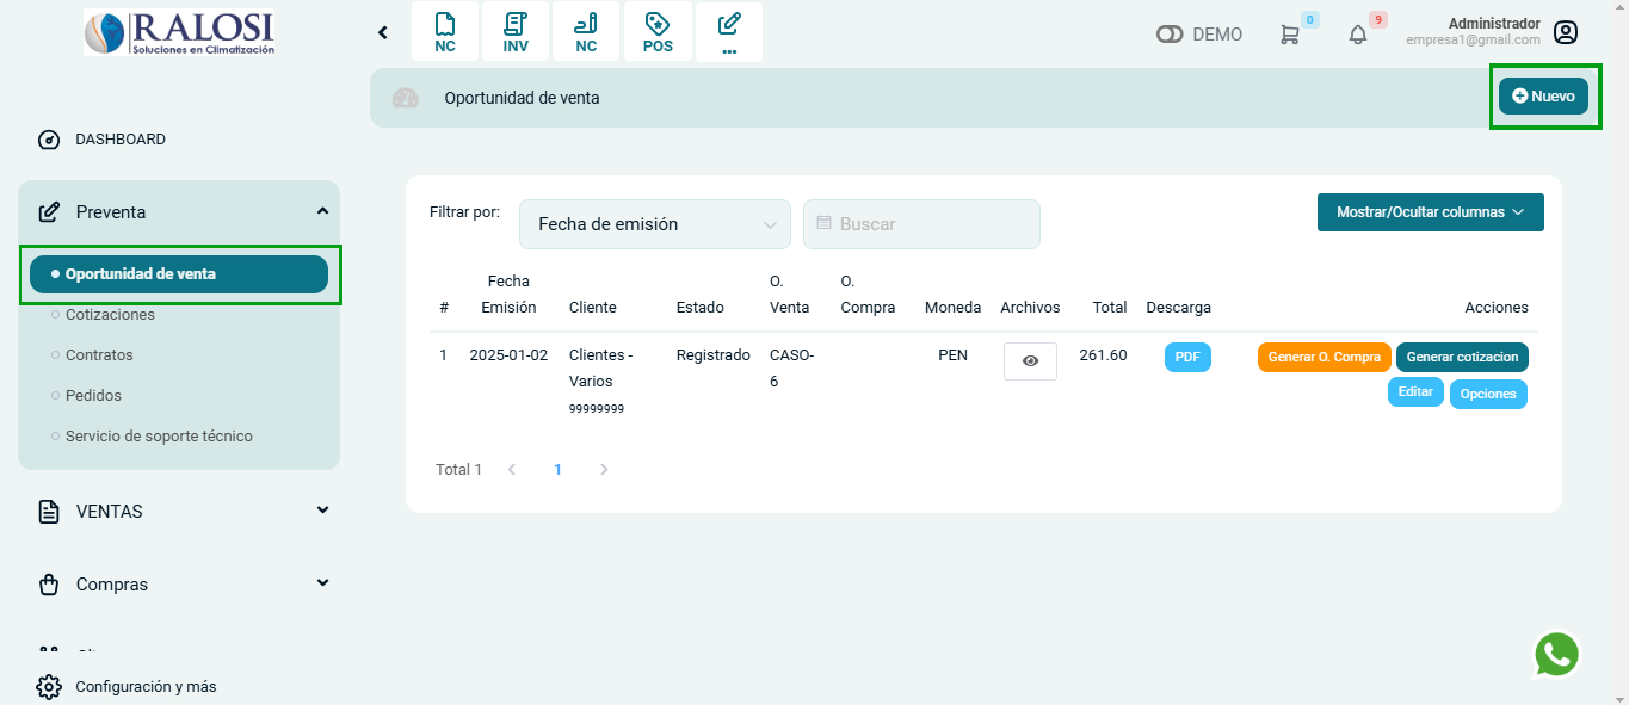Click the Nuevo button
Image resolution: width=1629 pixels, height=705 pixels.
1542,96
